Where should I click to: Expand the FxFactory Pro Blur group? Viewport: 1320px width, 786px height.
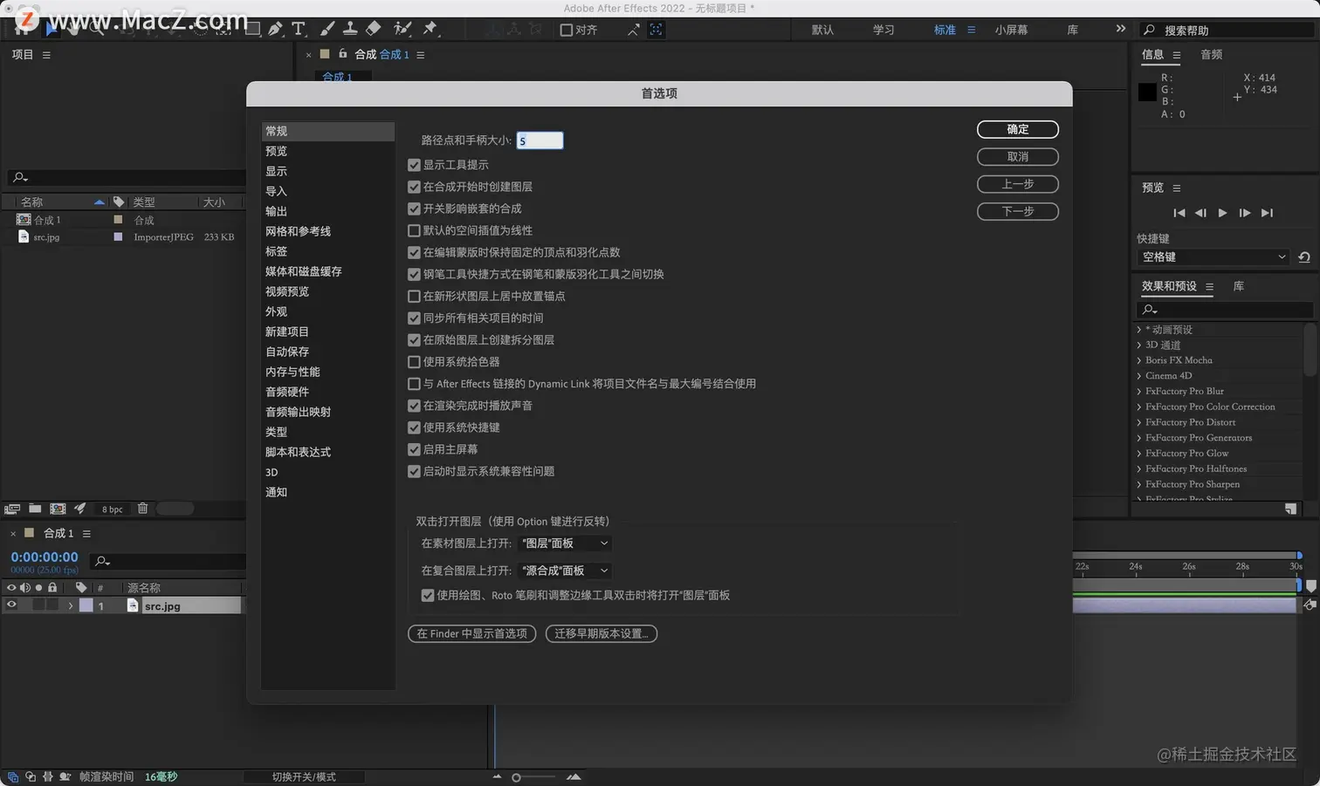tap(1138, 391)
